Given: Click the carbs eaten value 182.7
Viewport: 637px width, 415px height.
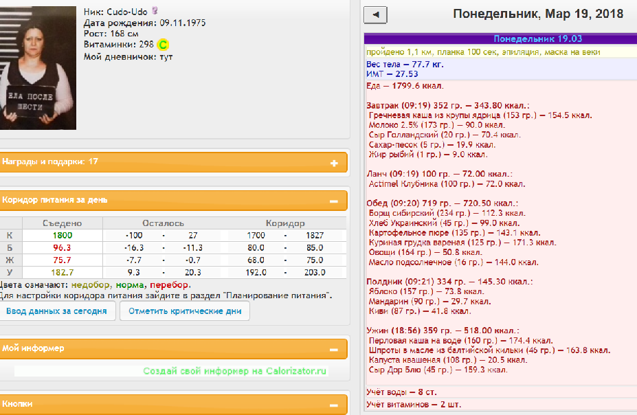Looking at the screenshot, I should [62, 273].
